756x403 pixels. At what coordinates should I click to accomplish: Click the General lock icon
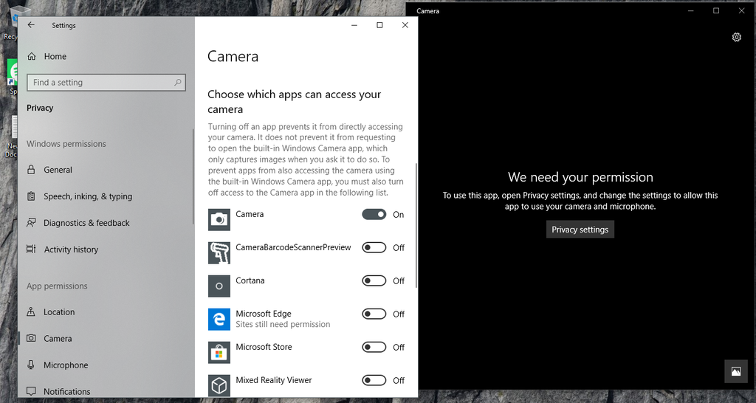pyautogui.click(x=31, y=170)
